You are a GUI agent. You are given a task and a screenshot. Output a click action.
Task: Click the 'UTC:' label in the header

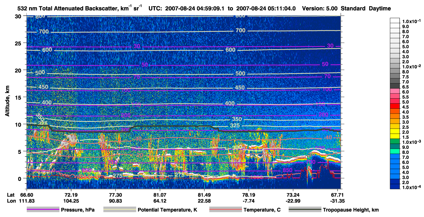[x=155, y=8]
